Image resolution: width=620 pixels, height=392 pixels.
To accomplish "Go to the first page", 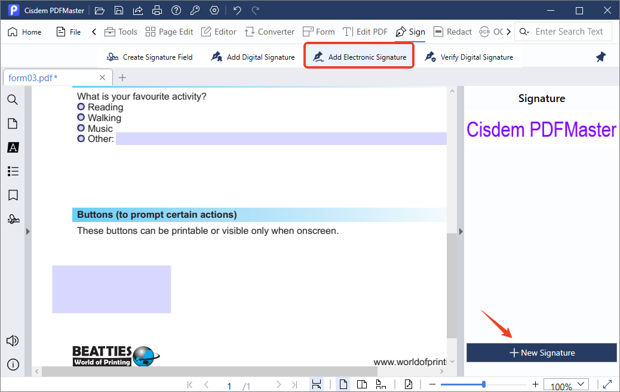I will (190, 384).
